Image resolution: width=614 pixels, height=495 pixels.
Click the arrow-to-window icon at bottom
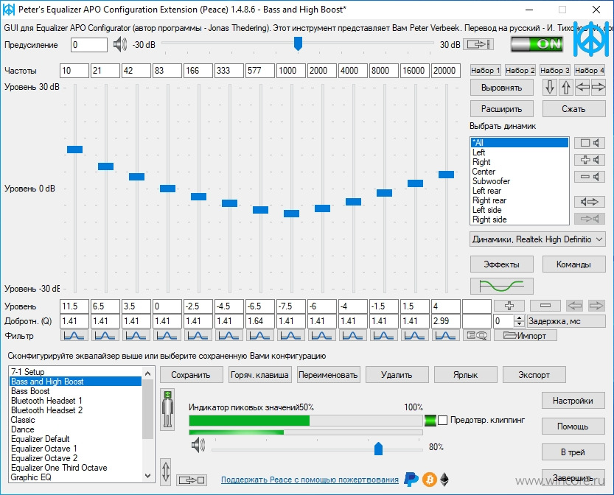(x=192, y=480)
